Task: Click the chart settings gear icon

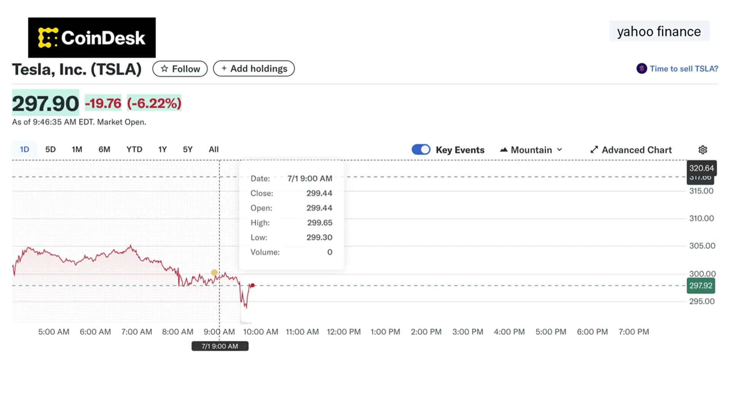Action: point(703,150)
